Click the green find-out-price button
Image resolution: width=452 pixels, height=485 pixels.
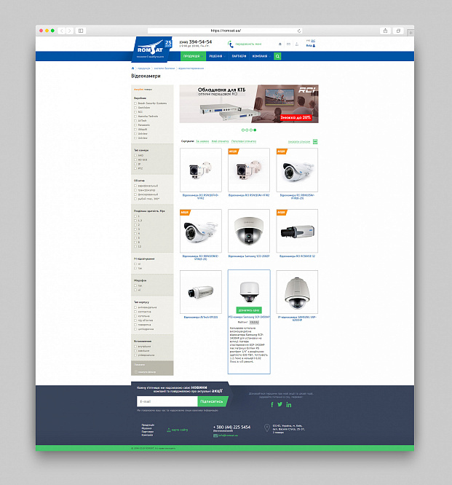249,310
